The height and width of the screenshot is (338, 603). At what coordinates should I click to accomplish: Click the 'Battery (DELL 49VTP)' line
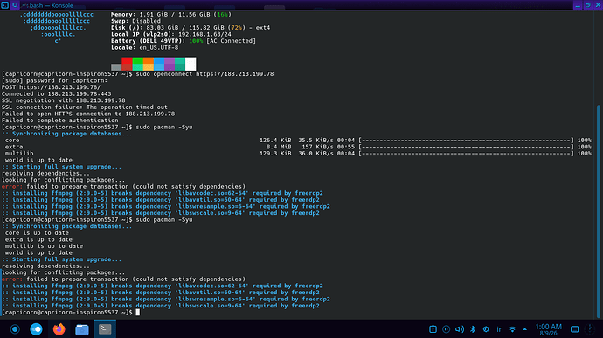[184, 41]
